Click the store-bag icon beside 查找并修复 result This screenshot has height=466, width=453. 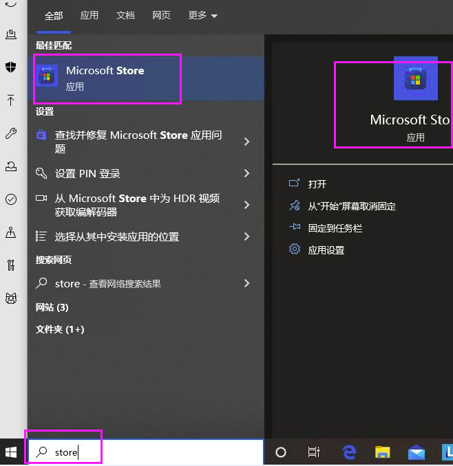41,135
